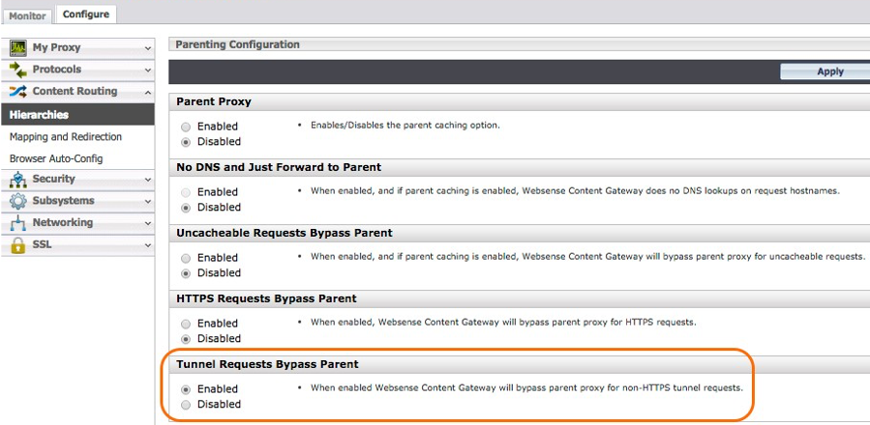
Task: Select Enabled for HTTPS Requests Bypass Parent
Action: (187, 324)
